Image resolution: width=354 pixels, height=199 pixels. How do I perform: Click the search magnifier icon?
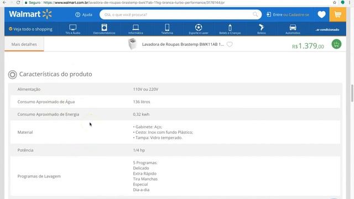click(x=256, y=14)
